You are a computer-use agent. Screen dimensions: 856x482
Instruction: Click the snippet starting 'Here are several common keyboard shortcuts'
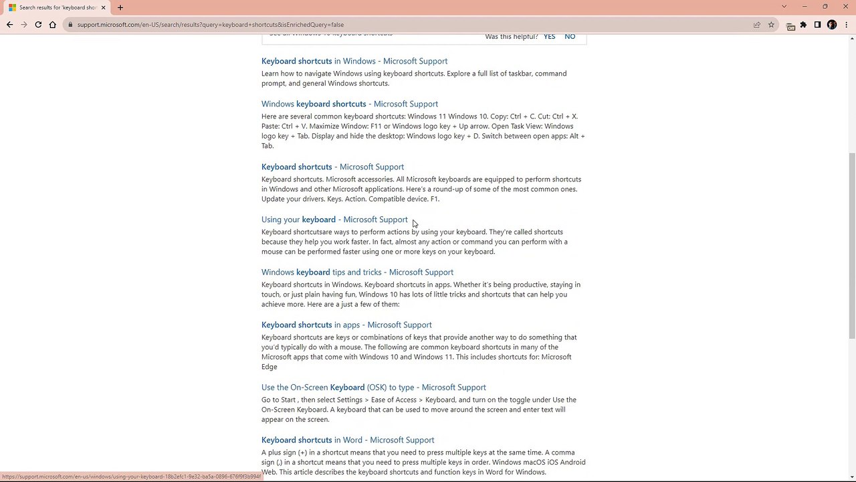(423, 131)
